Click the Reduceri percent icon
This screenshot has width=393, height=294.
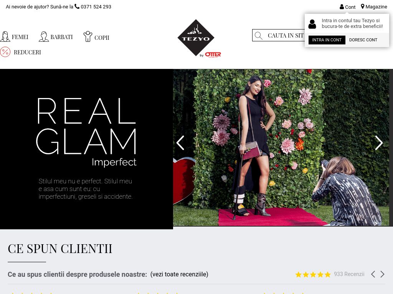[5, 52]
